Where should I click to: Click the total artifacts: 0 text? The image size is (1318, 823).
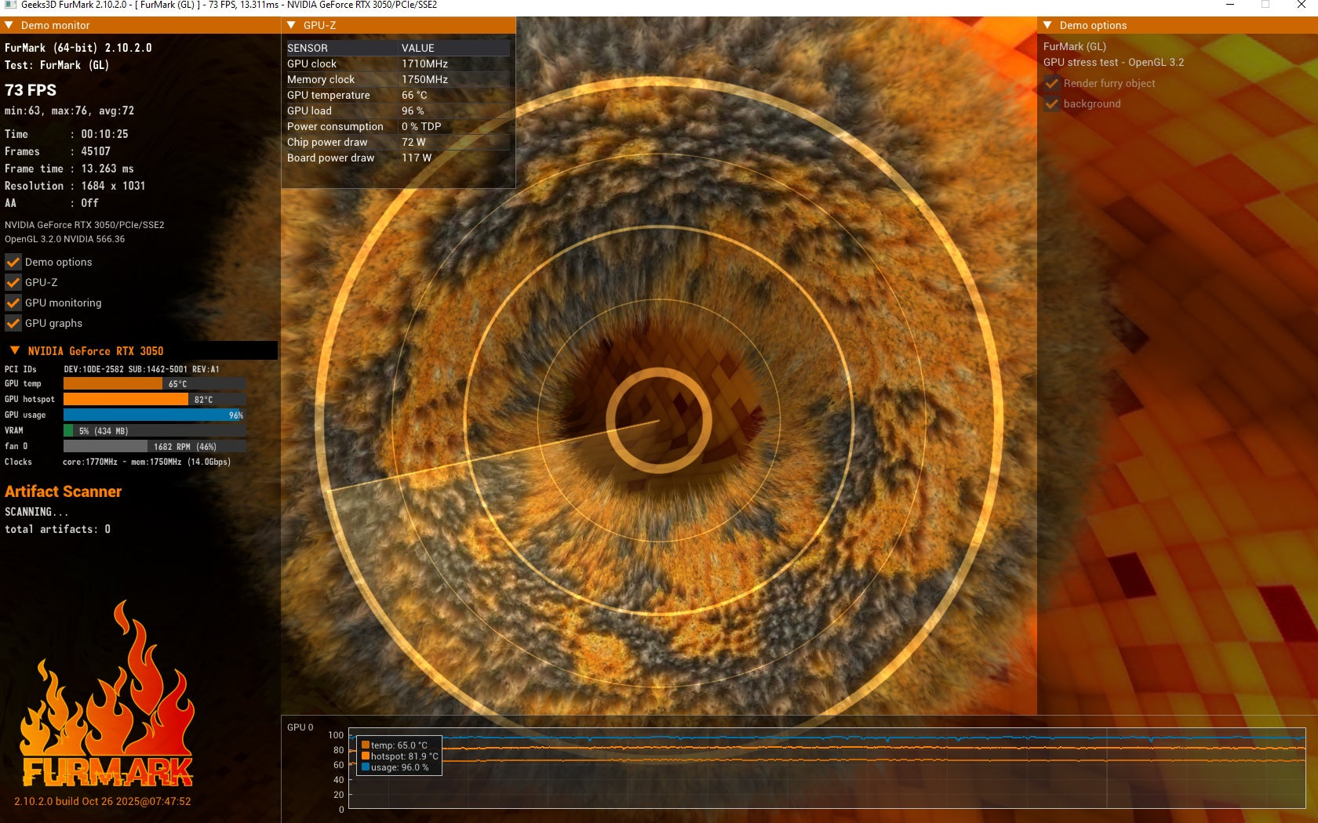[x=57, y=529]
